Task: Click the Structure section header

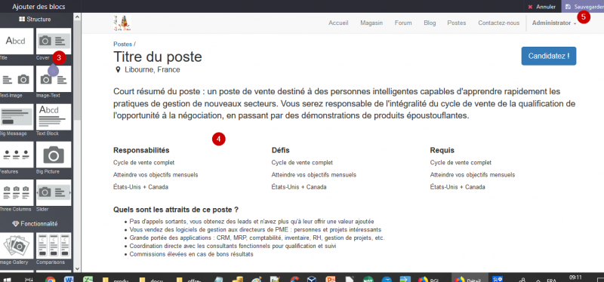Action: click(x=35, y=20)
